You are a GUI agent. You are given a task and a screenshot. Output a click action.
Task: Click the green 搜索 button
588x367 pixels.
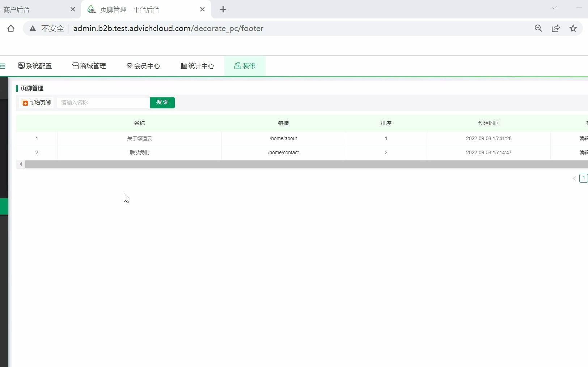click(x=162, y=103)
